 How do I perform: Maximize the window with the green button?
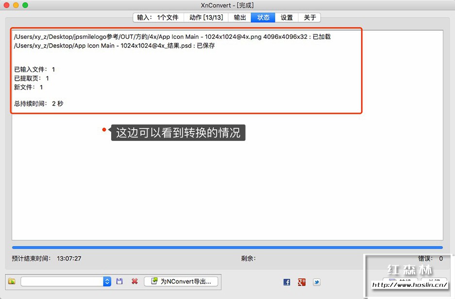pyautogui.click(x=25, y=5)
